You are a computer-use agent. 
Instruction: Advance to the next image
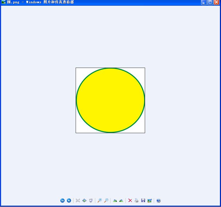click(69, 200)
